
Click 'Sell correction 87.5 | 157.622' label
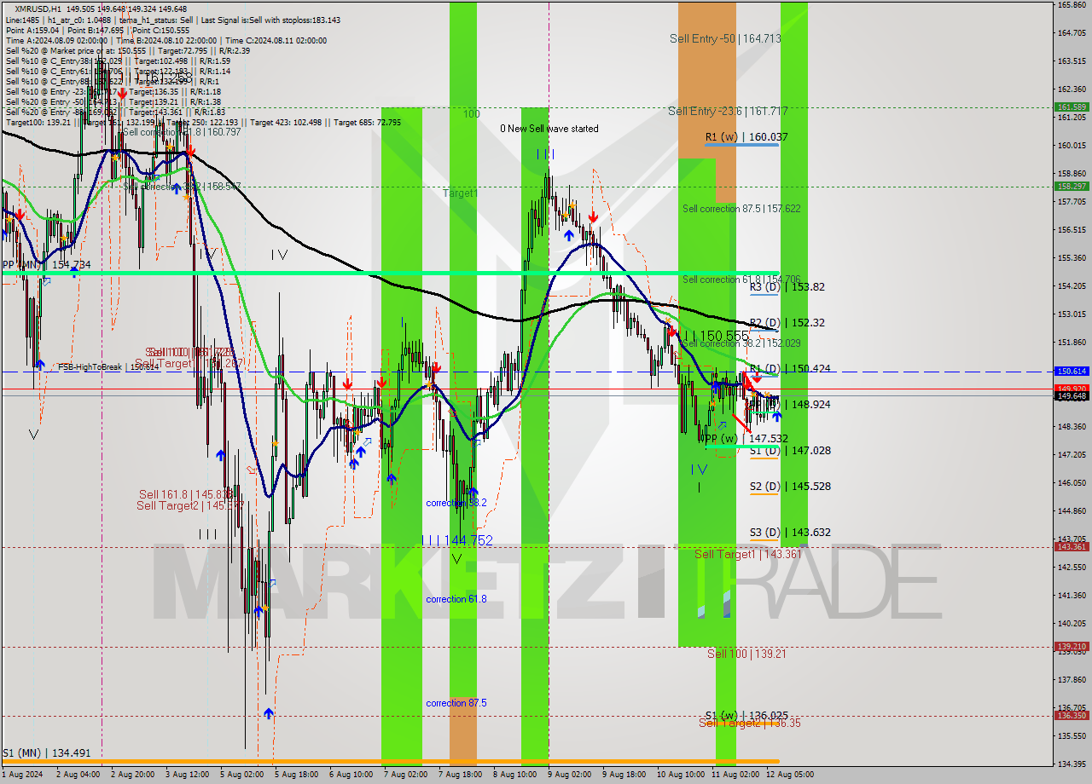point(741,209)
